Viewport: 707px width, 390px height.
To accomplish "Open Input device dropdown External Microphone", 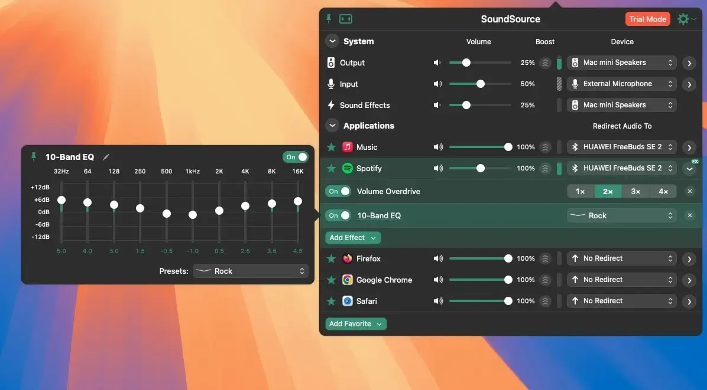I will [x=622, y=84].
